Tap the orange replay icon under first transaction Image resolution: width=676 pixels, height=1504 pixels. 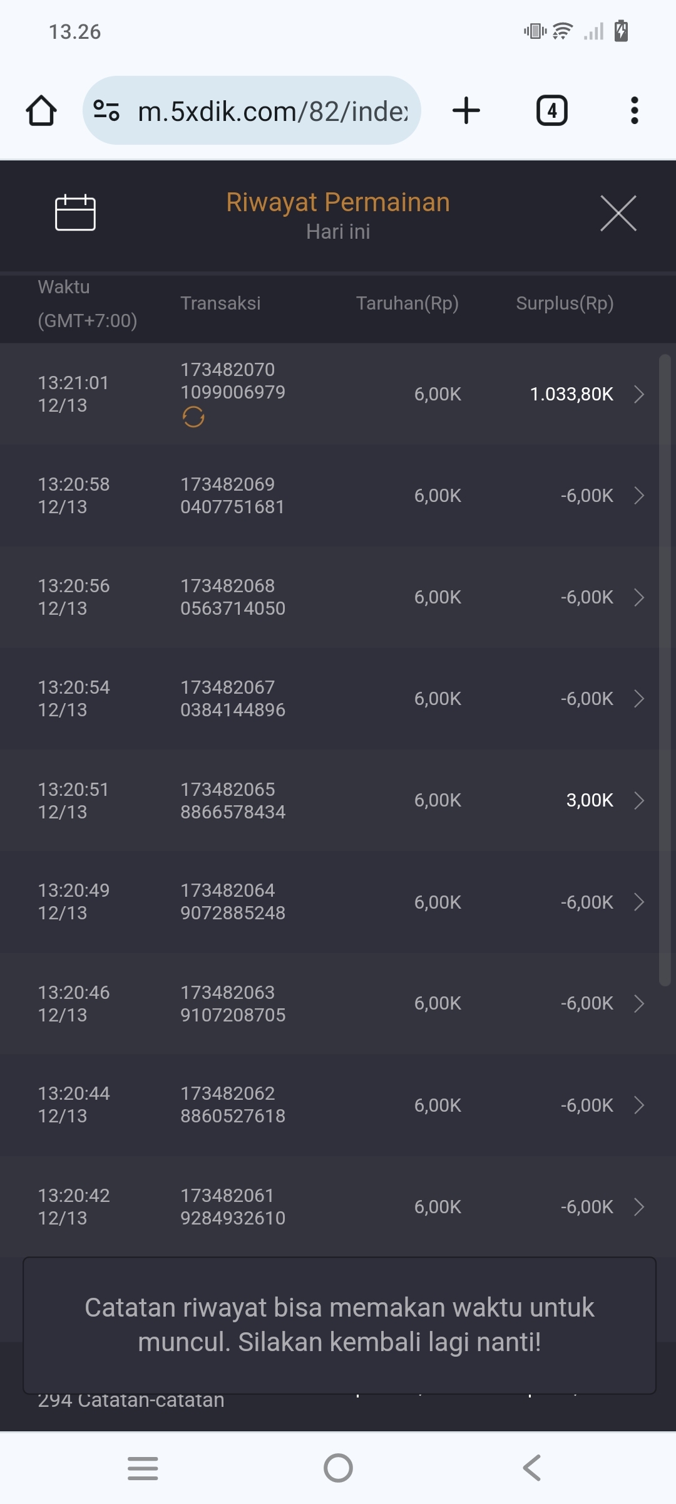(193, 417)
